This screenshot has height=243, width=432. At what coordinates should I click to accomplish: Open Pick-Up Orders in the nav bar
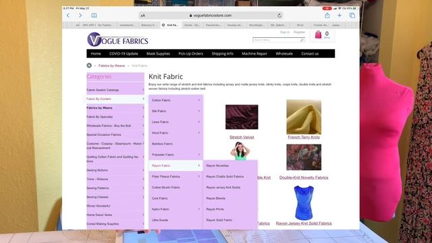click(x=190, y=54)
